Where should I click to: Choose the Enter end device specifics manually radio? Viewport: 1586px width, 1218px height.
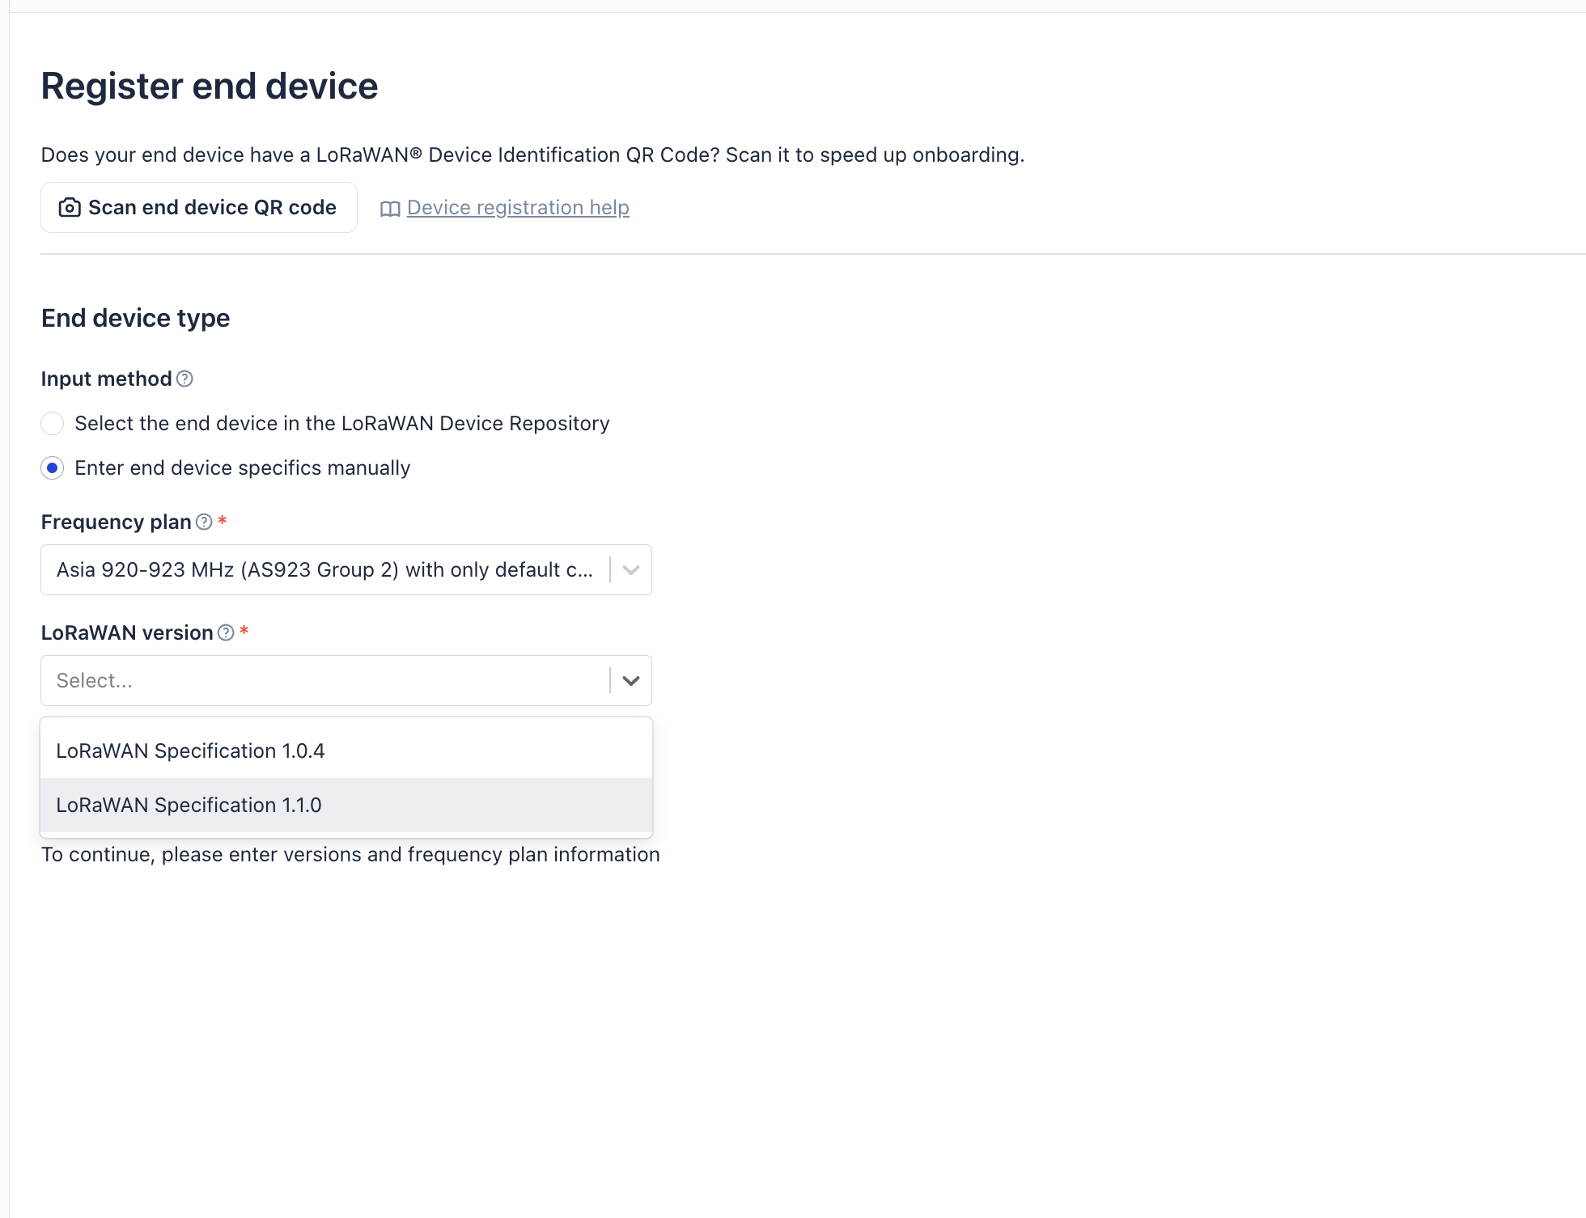[53, 468]
